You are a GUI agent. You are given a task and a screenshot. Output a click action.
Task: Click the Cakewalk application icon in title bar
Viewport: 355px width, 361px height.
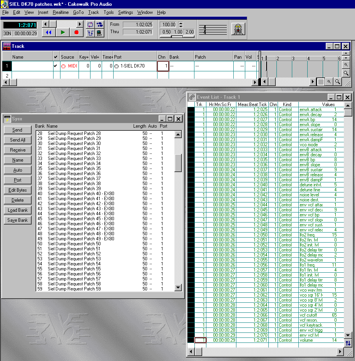point(4,4)
